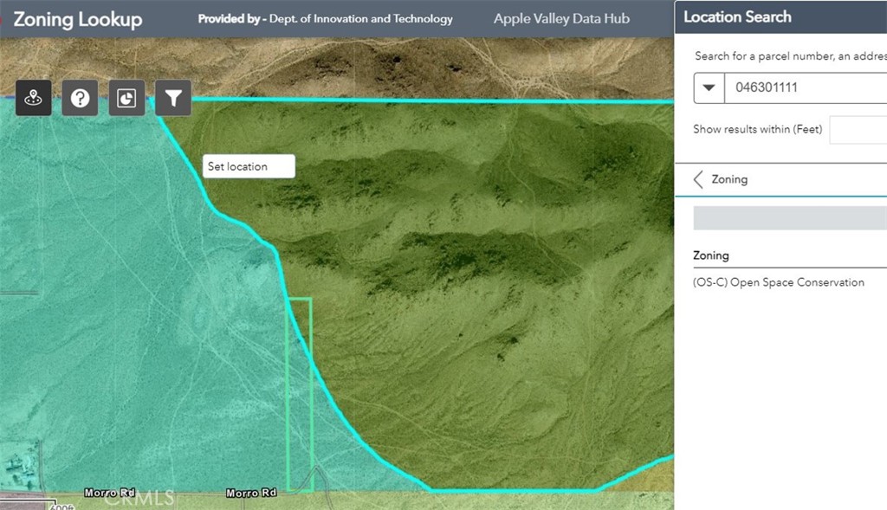Open the funnel filter tool
Image resolution: width=887 pixels, height=510 pixels.
173,98
